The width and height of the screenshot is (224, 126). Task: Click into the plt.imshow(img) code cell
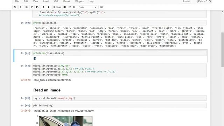(x=119, y=106)
